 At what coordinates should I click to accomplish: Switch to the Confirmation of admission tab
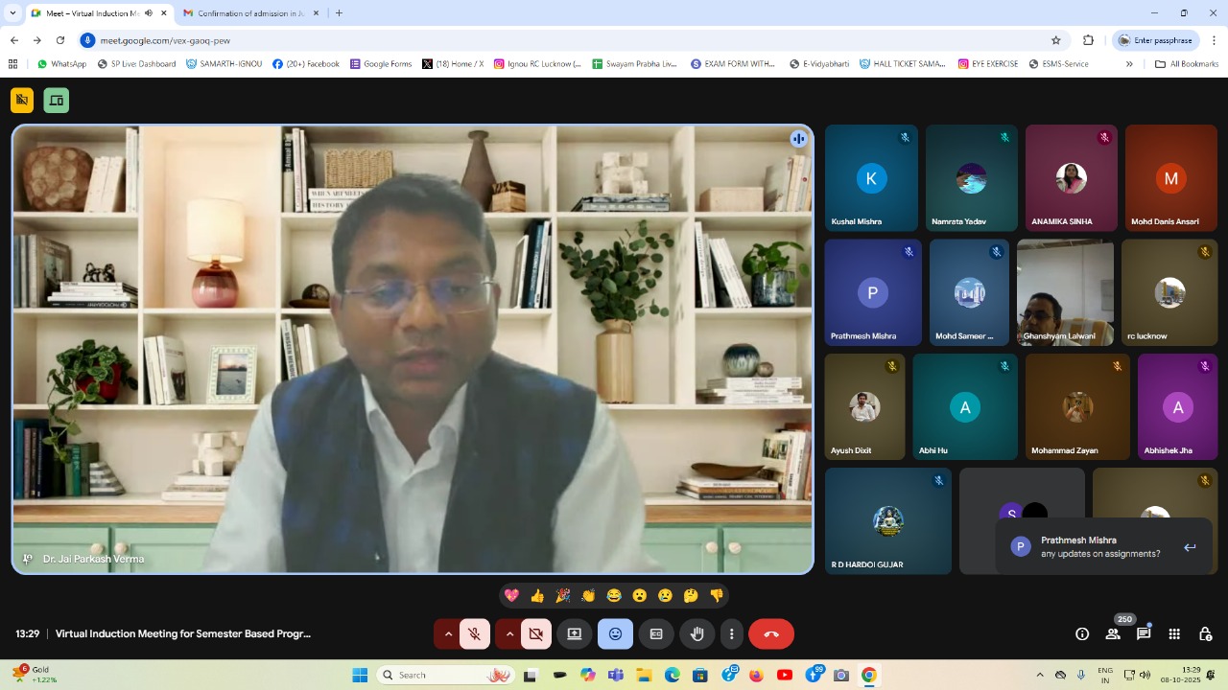click(x=249, y=13)
